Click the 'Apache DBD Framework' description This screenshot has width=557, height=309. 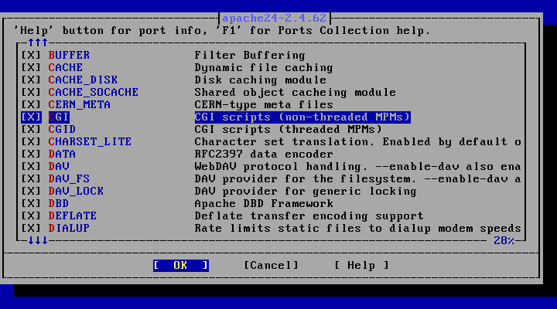coord(264,204)
